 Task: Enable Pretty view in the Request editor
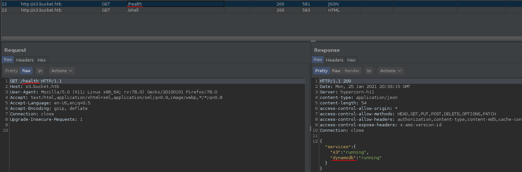point(11,71)
